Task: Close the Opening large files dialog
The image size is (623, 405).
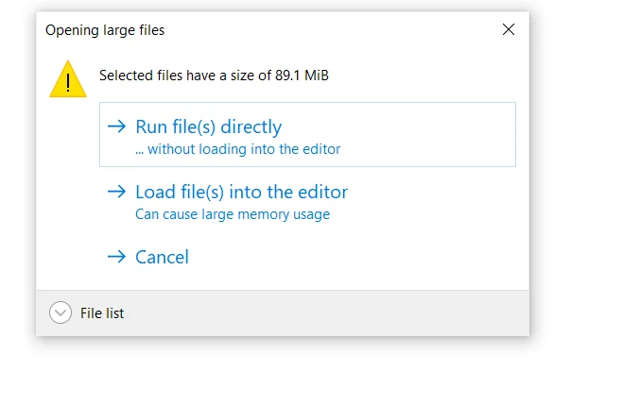Action: click(x=509, y=29)
